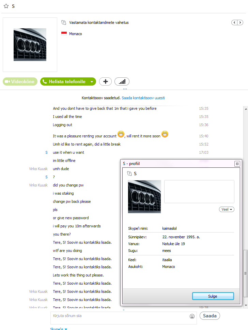Click sender name S beside the '?' message
The height and width of the screenshot is (330, 248).
(x=46, y=177)
